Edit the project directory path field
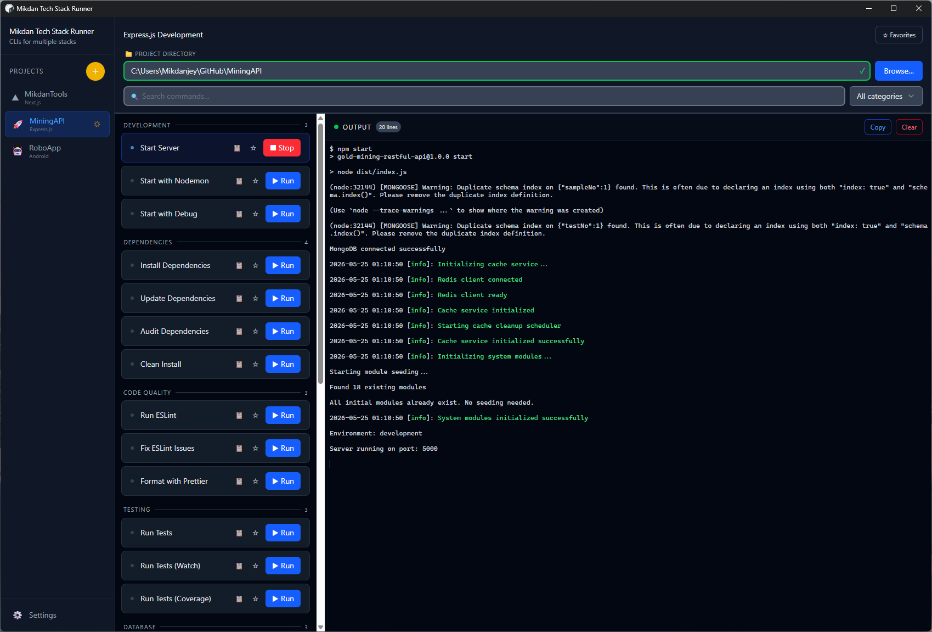 (x=496, y=71)
